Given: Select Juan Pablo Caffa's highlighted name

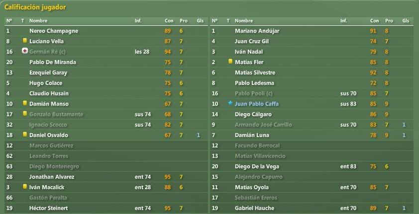Looking at the screenshot, I should click(257, 104).
